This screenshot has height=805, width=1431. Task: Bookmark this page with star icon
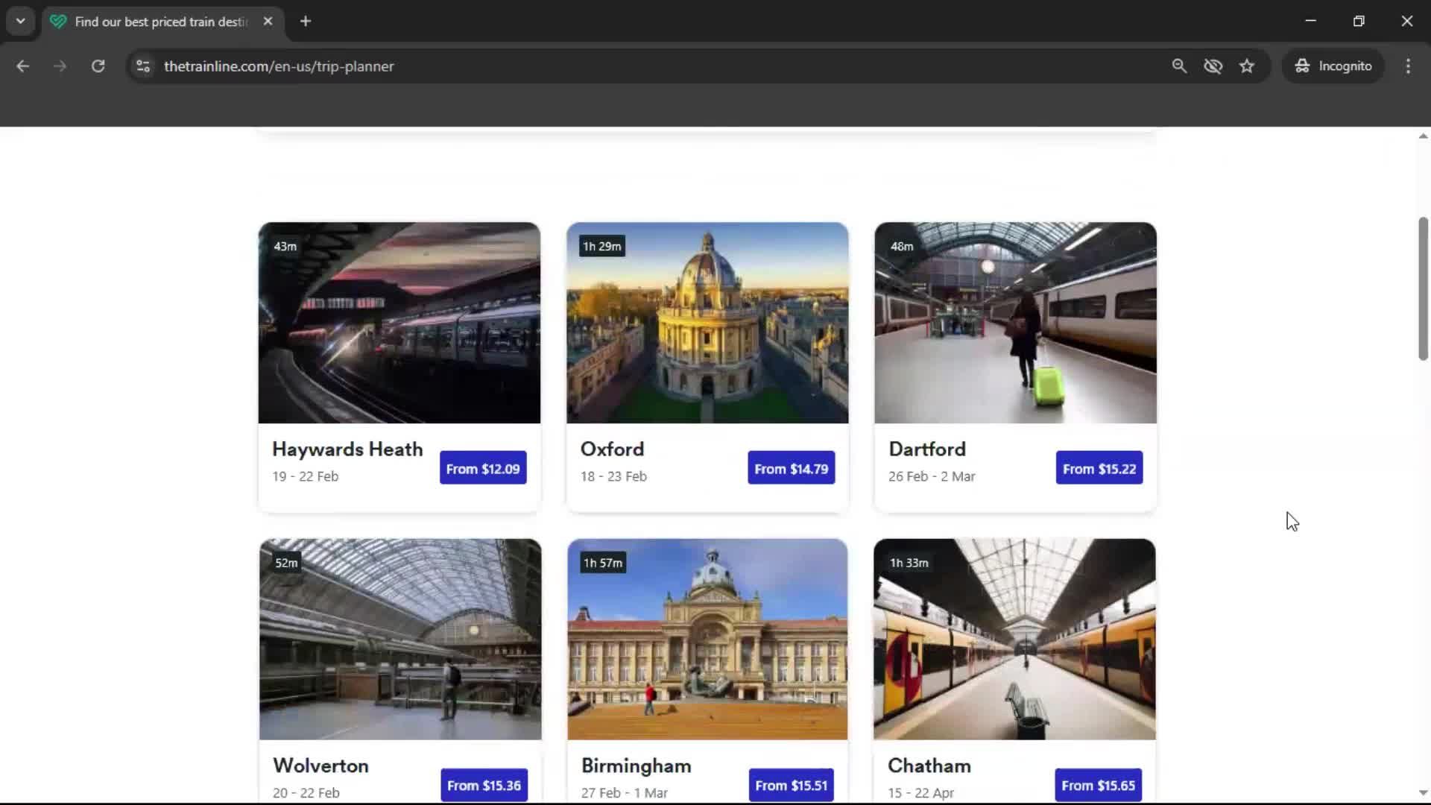click(x=1247, y=66)
